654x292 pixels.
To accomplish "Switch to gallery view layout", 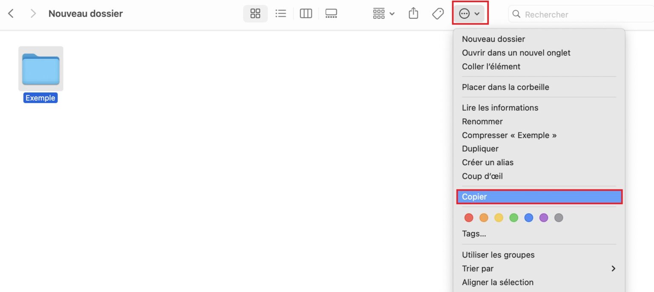I will [331, 13].
